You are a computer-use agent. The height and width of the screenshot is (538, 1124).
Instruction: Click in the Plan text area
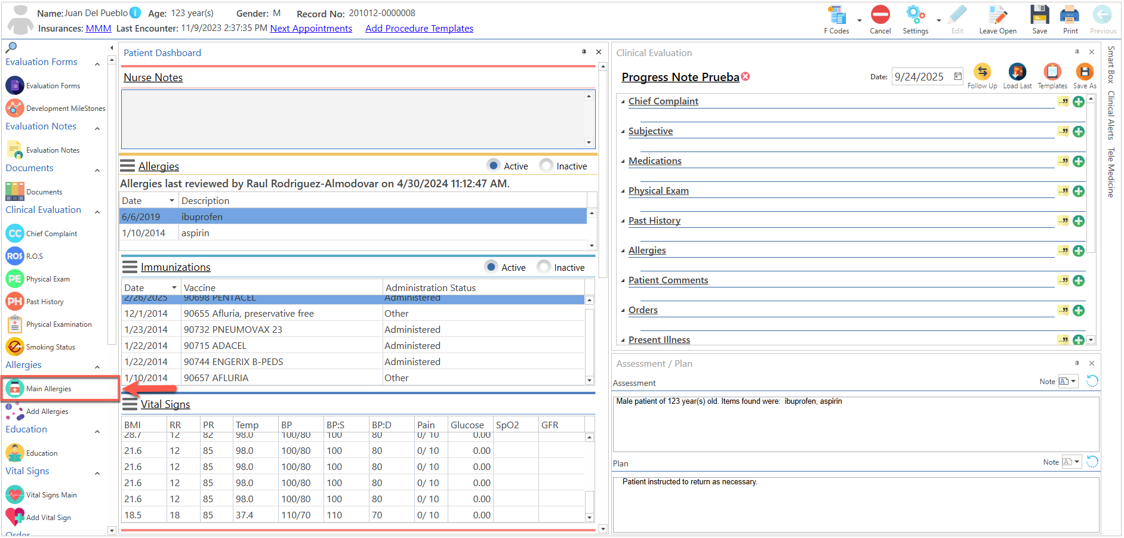click(x=856, y=504)
